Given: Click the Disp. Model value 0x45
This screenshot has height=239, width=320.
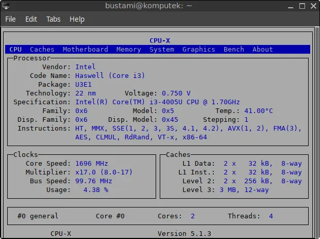Looking at the screenshot, I should pos(170,120).
